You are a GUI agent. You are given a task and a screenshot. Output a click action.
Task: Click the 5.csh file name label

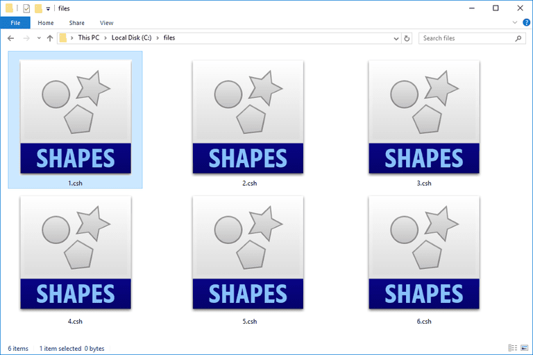250,321
